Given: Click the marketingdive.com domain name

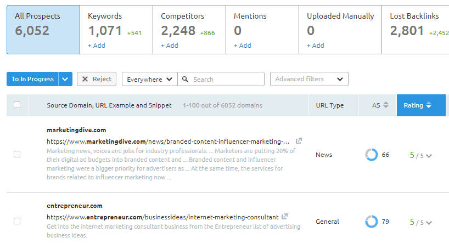Looking at the screenshot, I should click(x=76, y=130).
